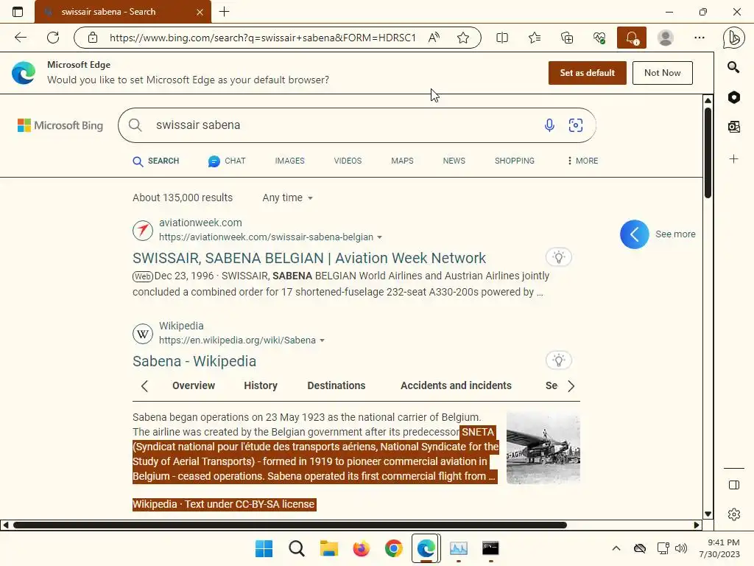Expand the See more side panel
Image resolution: width=754 pixels, height=566 pixels.
[x=634, y=234]
